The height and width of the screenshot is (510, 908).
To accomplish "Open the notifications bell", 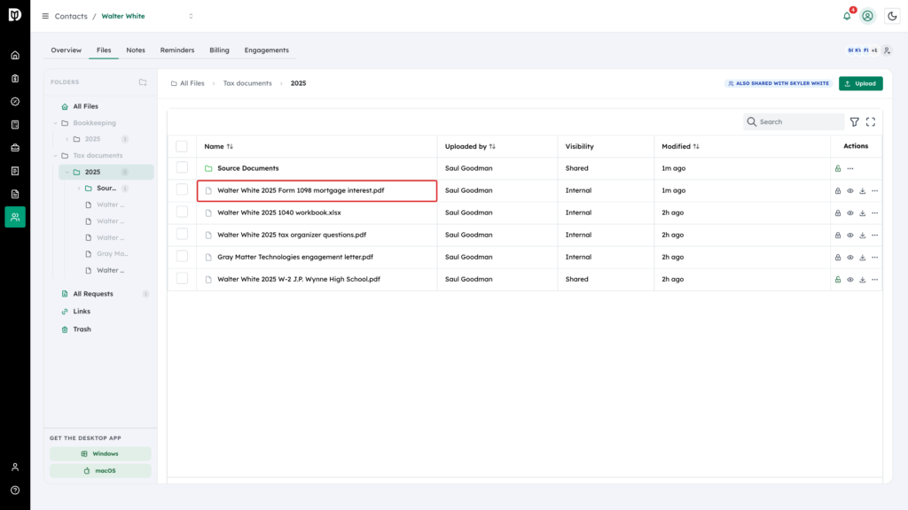I will [847, 16].
